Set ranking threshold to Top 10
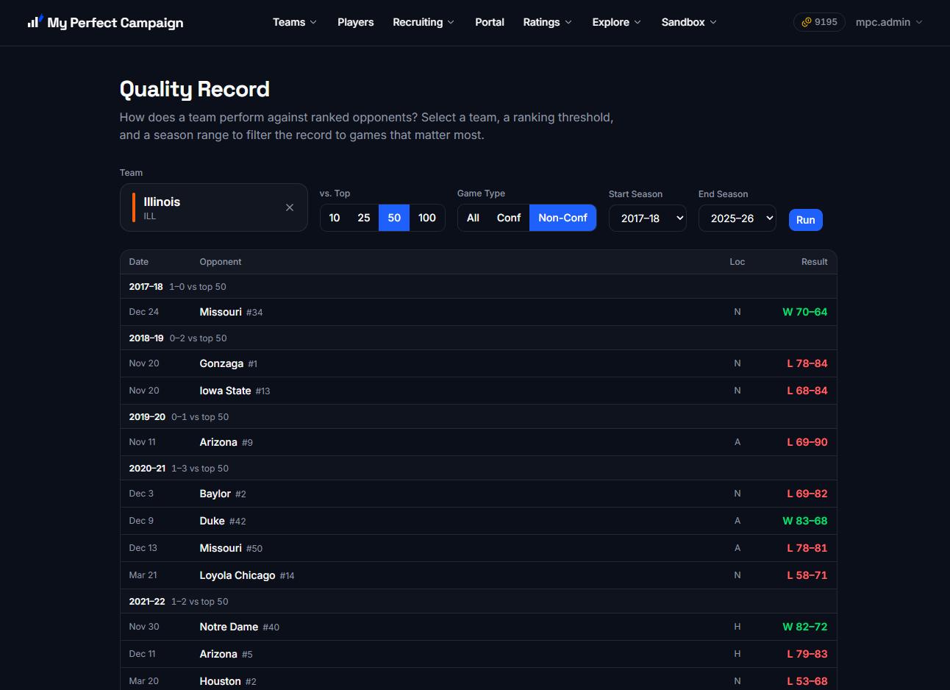Screen dimensions: 950x690 coord(335,218)
